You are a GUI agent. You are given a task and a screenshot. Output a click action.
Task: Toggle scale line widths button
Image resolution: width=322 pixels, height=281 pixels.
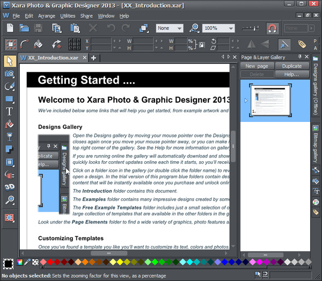[x=284, y=44]
